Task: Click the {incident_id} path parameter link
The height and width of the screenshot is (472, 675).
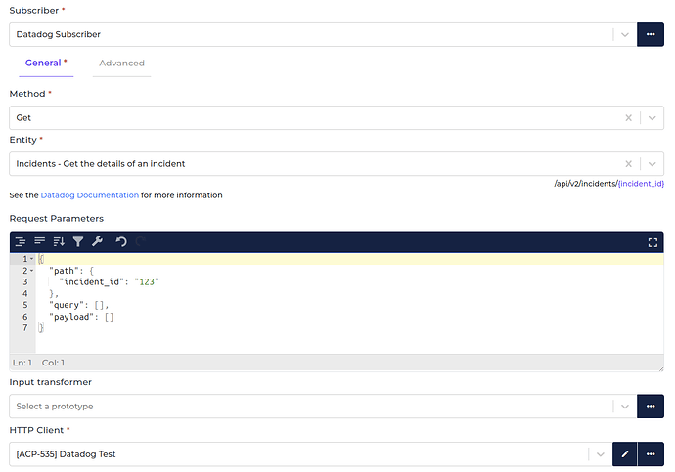Action: 641,184
